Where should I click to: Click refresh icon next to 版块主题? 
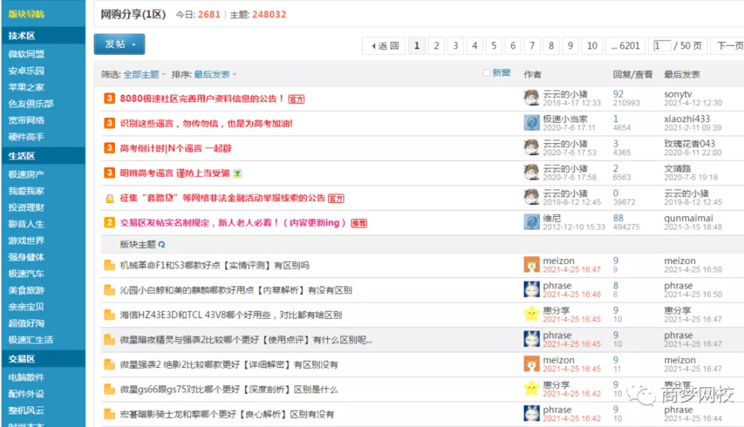(162, 245)
